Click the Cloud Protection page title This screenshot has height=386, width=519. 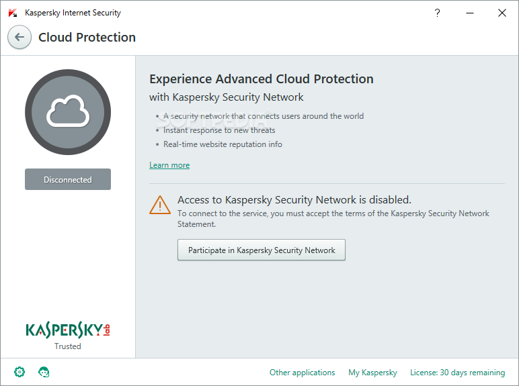point(87,38)
